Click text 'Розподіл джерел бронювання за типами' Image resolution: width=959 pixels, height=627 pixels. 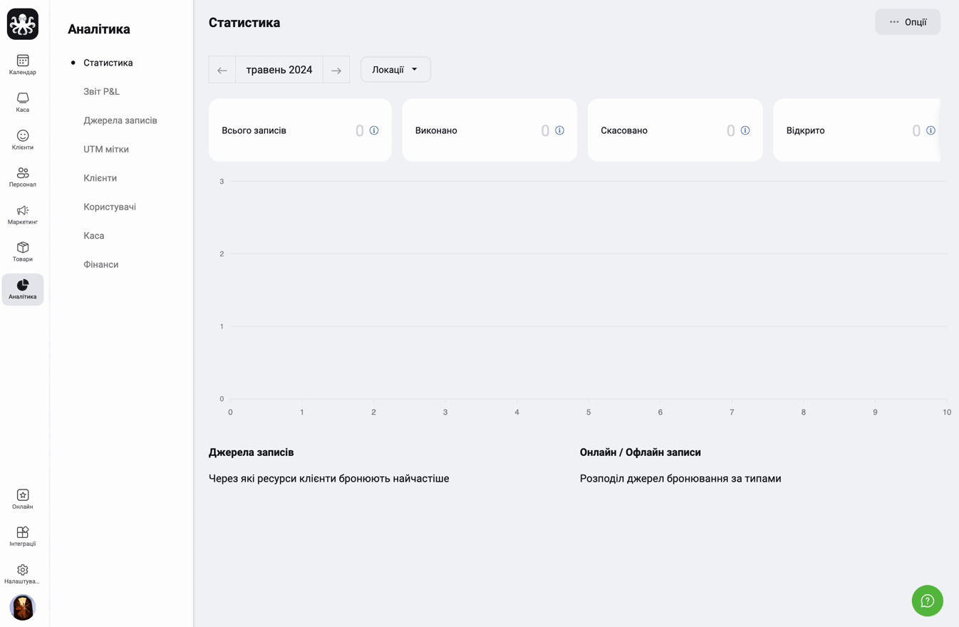(680, 479)
